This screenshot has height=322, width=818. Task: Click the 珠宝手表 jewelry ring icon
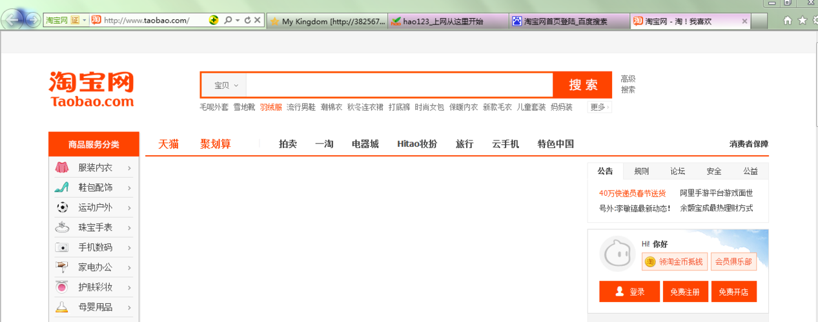click(62, 227)
